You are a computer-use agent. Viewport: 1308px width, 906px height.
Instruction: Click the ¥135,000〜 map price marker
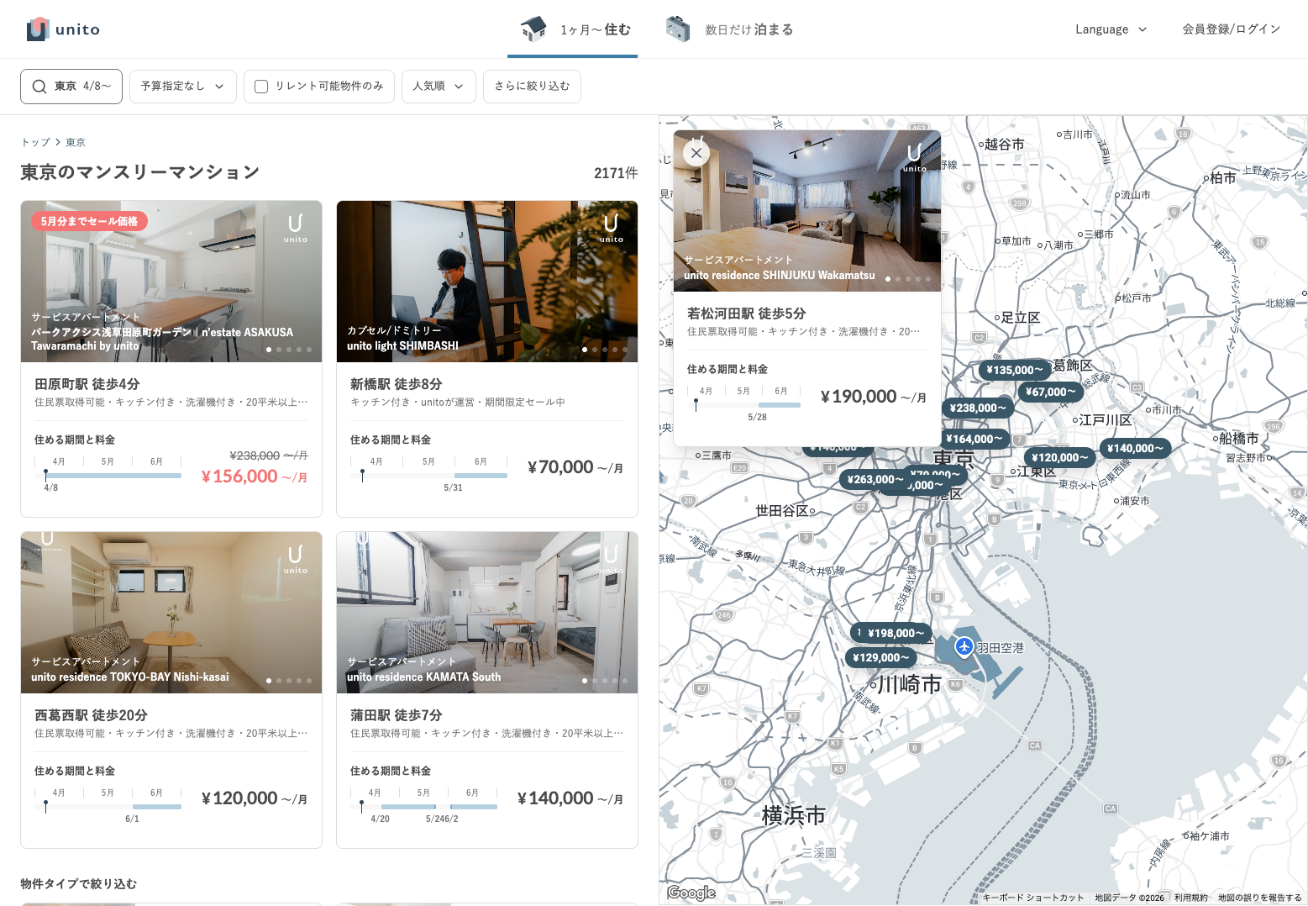coord(1015,370)
